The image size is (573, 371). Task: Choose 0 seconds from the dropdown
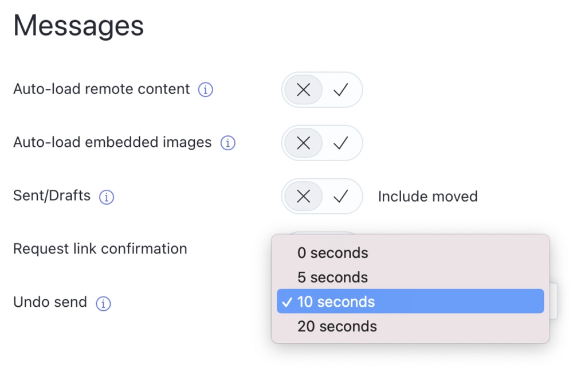(x=410, y=253)
